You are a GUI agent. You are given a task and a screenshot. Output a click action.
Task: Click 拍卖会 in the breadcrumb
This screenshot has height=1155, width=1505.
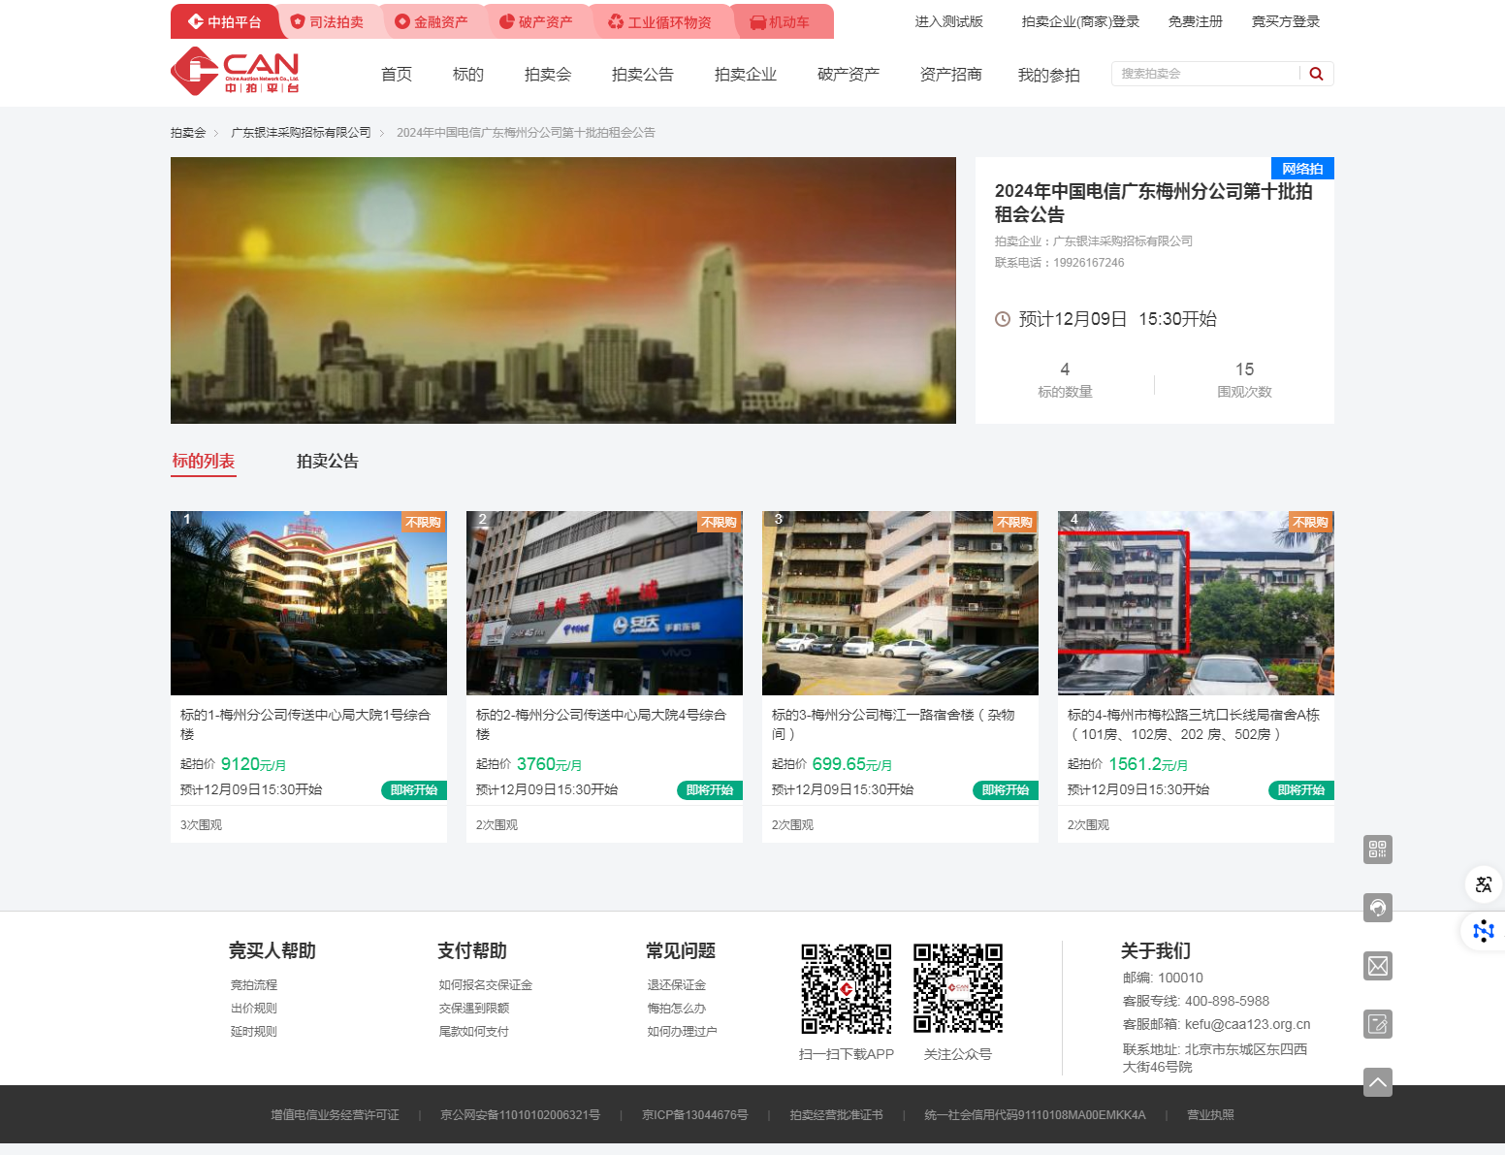pyautogui.click(x=188, y=133)
